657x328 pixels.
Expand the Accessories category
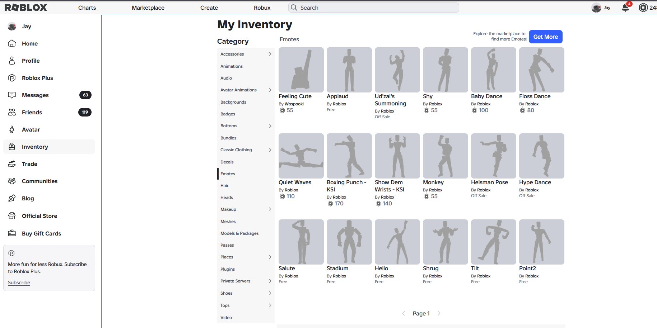(x=270, y=54)
